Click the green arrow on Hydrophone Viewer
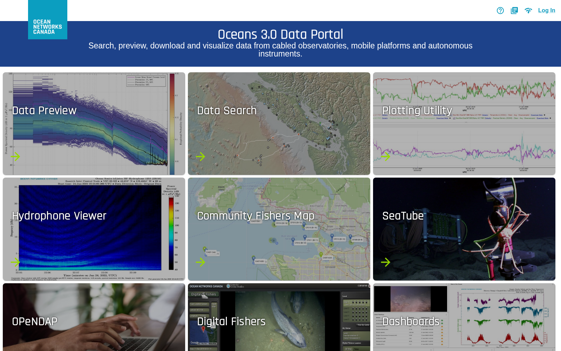Screen dimensions: 561x351 (x=15, y=262)
